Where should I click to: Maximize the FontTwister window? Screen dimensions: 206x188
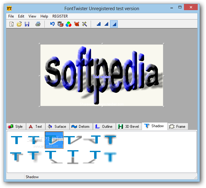click(x=180, y=7)
